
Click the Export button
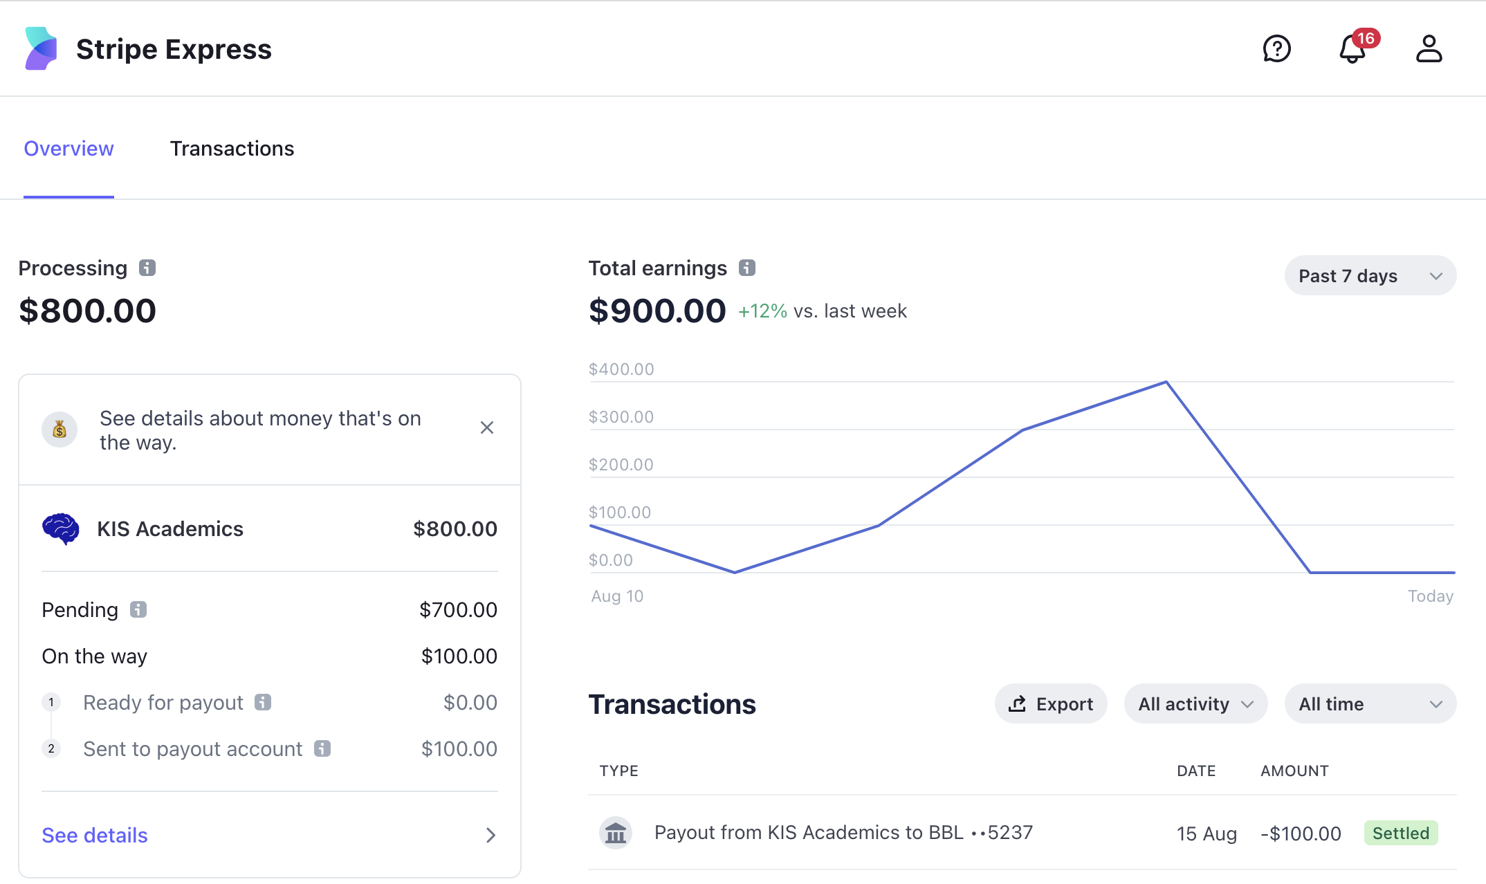point(1051,704)
